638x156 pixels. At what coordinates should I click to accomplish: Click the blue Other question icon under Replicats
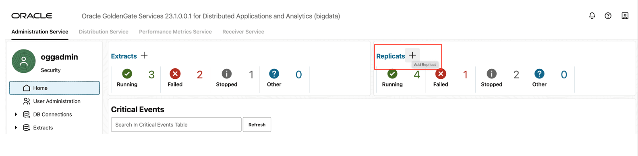tap(539, 74)
